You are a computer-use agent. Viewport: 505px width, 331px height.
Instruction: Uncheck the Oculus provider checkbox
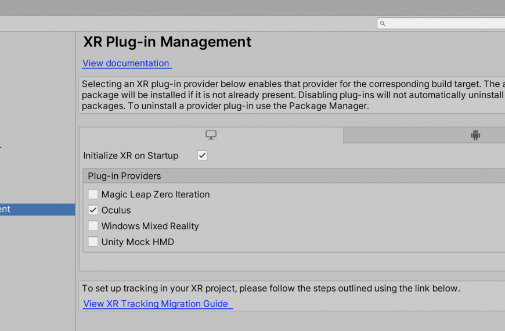(93, 210)
